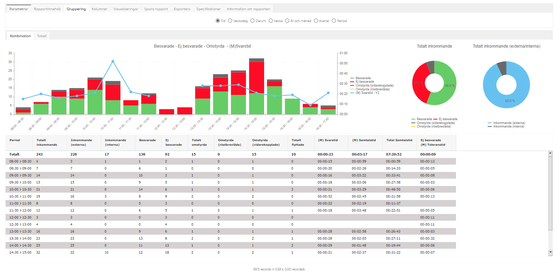Screen dimensions: 557x276
Task: Switch to the Rapportinnehåll tab
Action: (47, 9)
